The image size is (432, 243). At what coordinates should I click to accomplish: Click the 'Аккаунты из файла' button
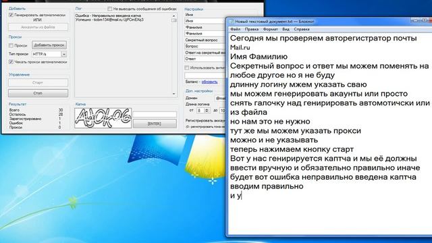coord(38,27)
